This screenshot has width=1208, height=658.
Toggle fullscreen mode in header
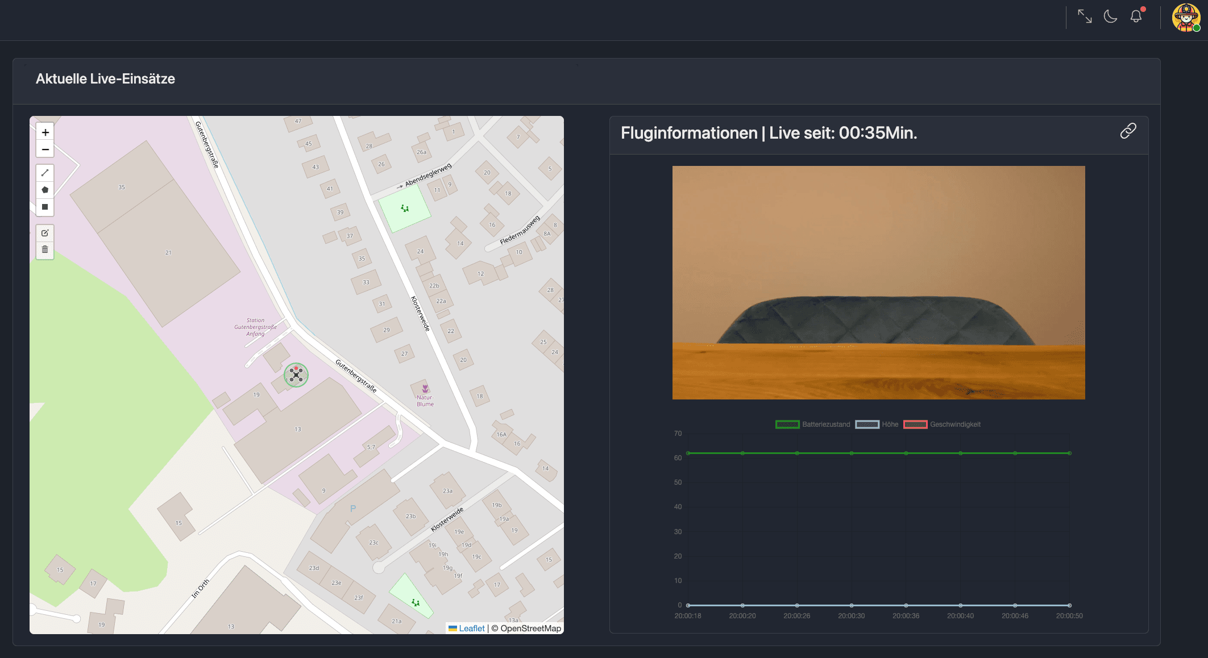1085,16
